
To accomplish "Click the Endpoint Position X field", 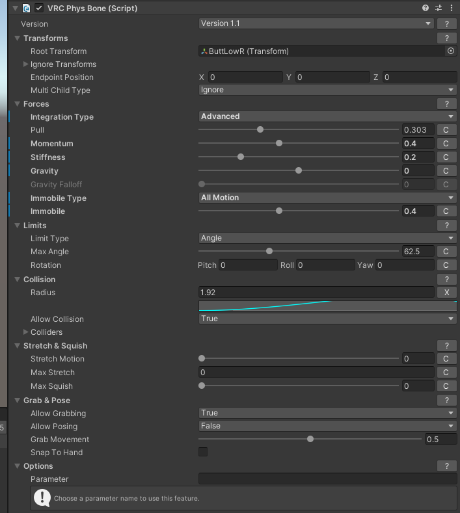I will pyautogui.click(x=245, y=77).
